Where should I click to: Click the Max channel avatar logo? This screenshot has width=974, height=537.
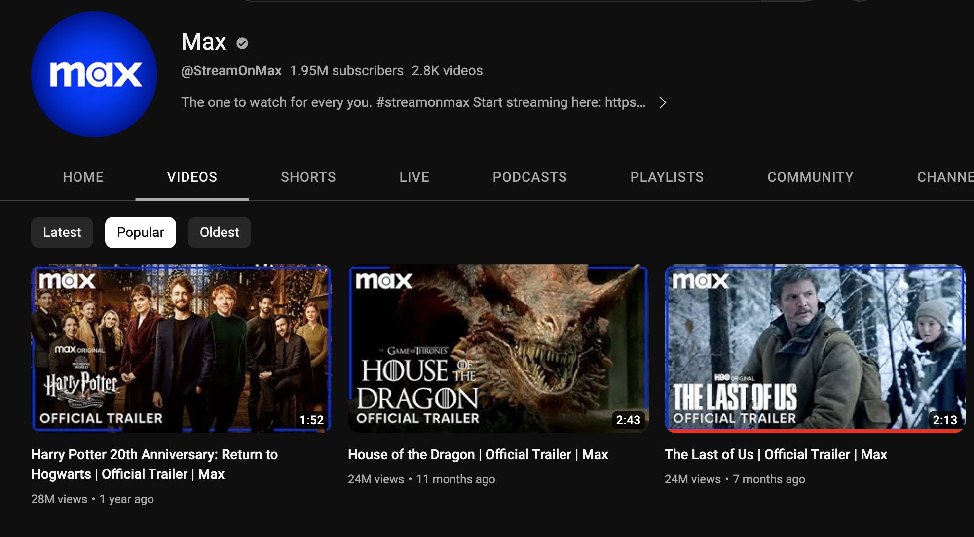point(94,74)
